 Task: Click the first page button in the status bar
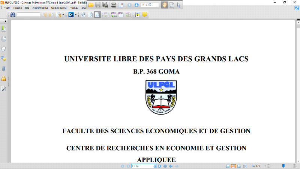click(123, 166)
